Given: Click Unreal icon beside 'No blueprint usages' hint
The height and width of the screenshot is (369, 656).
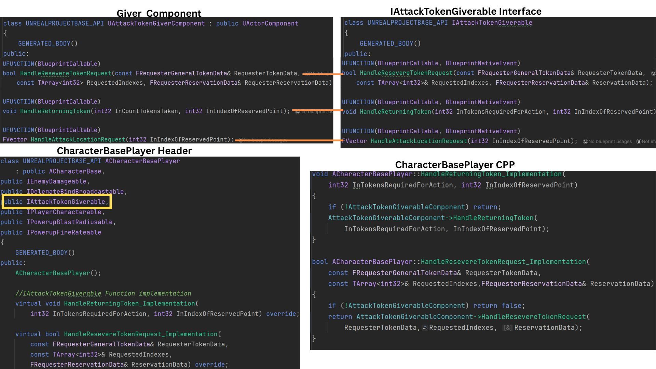Looking at the screenshot, I should 585,141.
